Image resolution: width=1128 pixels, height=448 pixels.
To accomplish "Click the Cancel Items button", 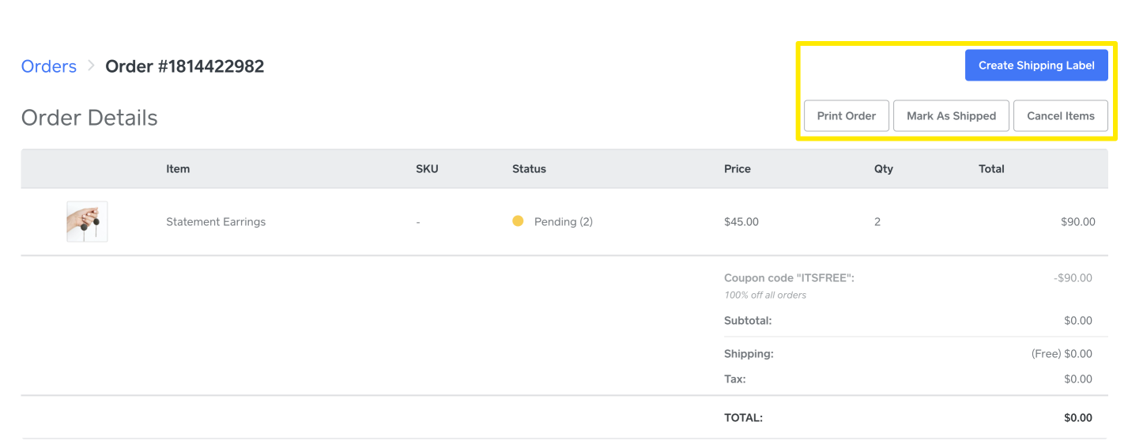I will tap(1060, 116).
